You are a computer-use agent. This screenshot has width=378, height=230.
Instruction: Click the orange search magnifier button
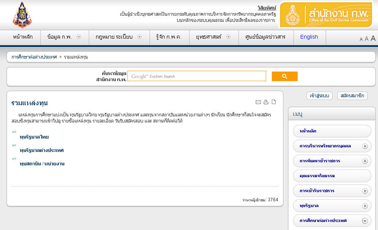(x=285, y=76)
